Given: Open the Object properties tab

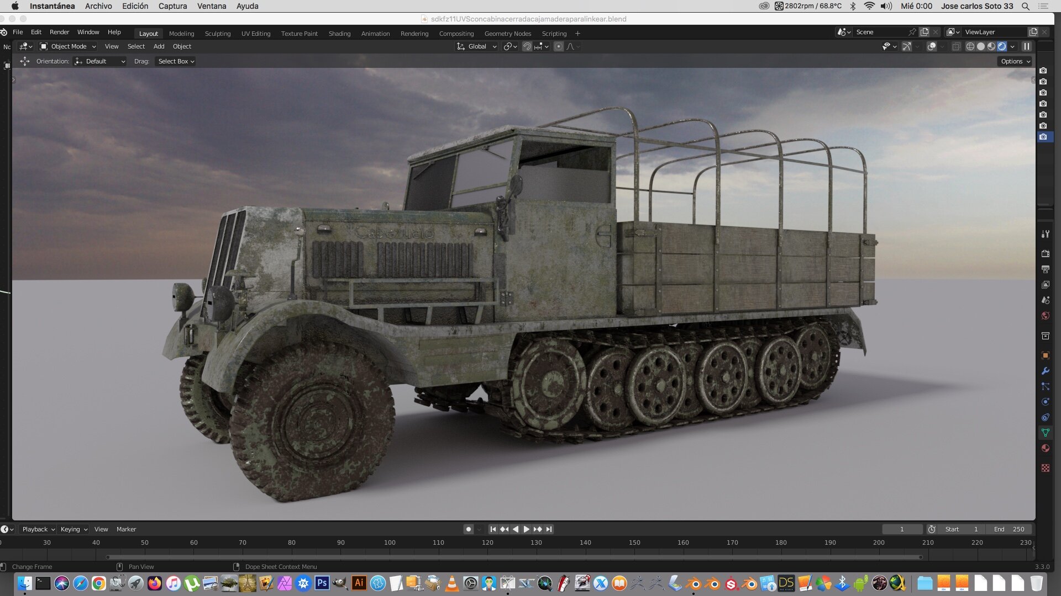Looking at the screenshot, I should (x=1045, y=355).
